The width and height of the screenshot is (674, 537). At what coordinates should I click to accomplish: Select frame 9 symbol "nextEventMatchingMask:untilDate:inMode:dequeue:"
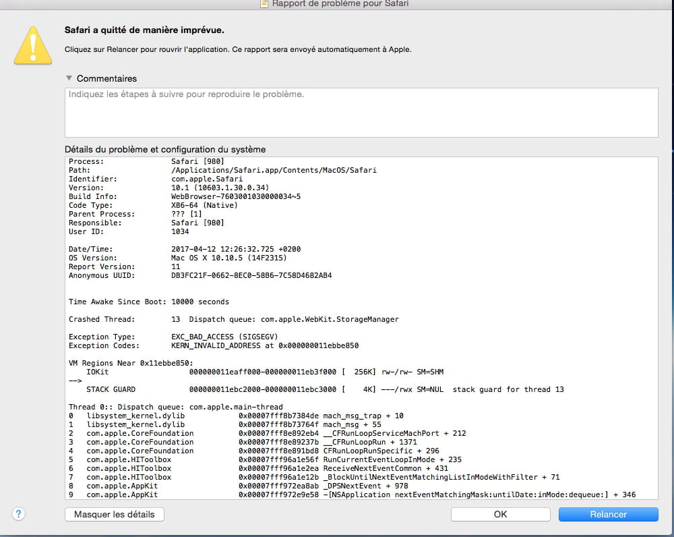point(499,494)
